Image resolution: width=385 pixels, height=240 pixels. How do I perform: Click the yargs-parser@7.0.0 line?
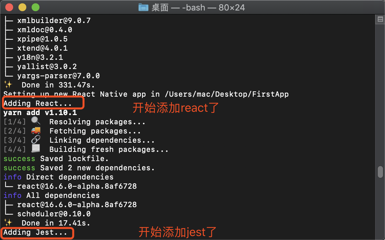click(59, 76)
